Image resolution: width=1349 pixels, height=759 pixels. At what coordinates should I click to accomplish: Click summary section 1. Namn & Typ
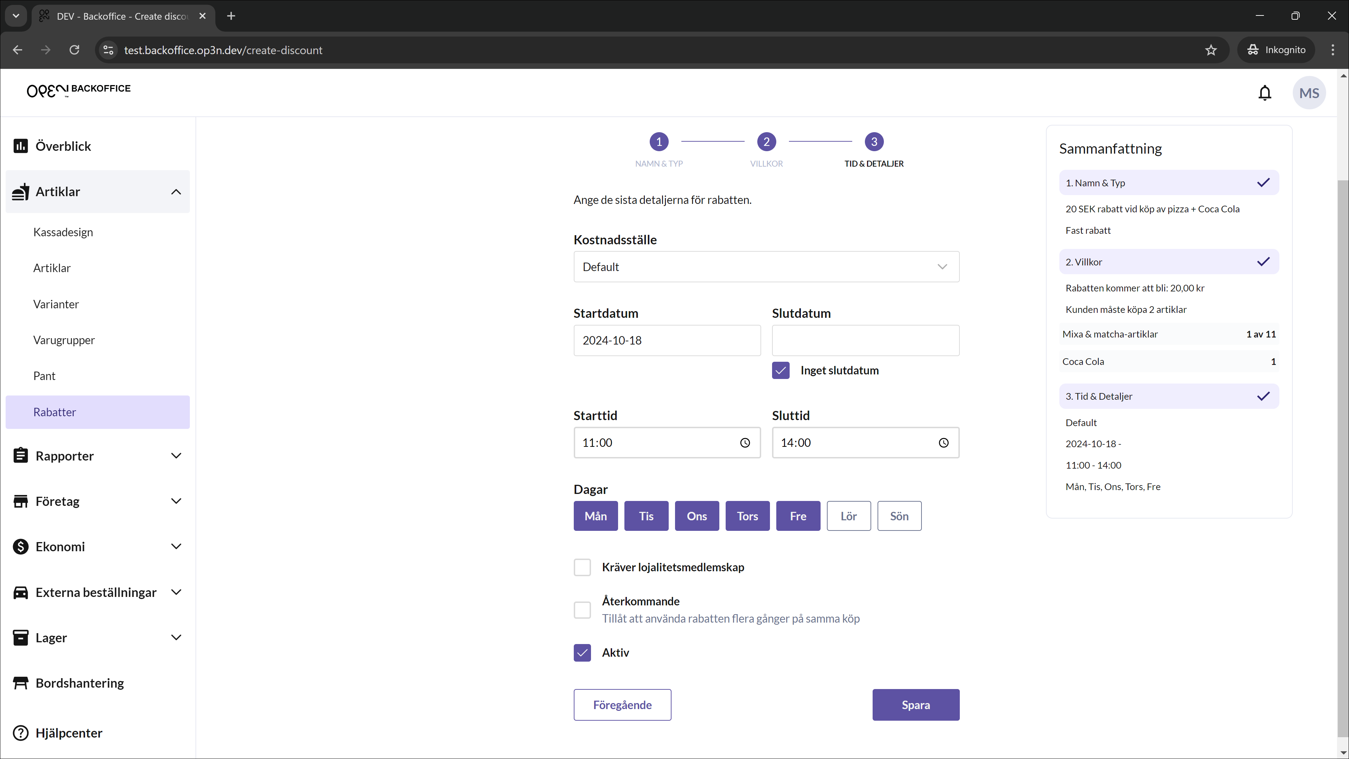click(x=1168, y=183)
